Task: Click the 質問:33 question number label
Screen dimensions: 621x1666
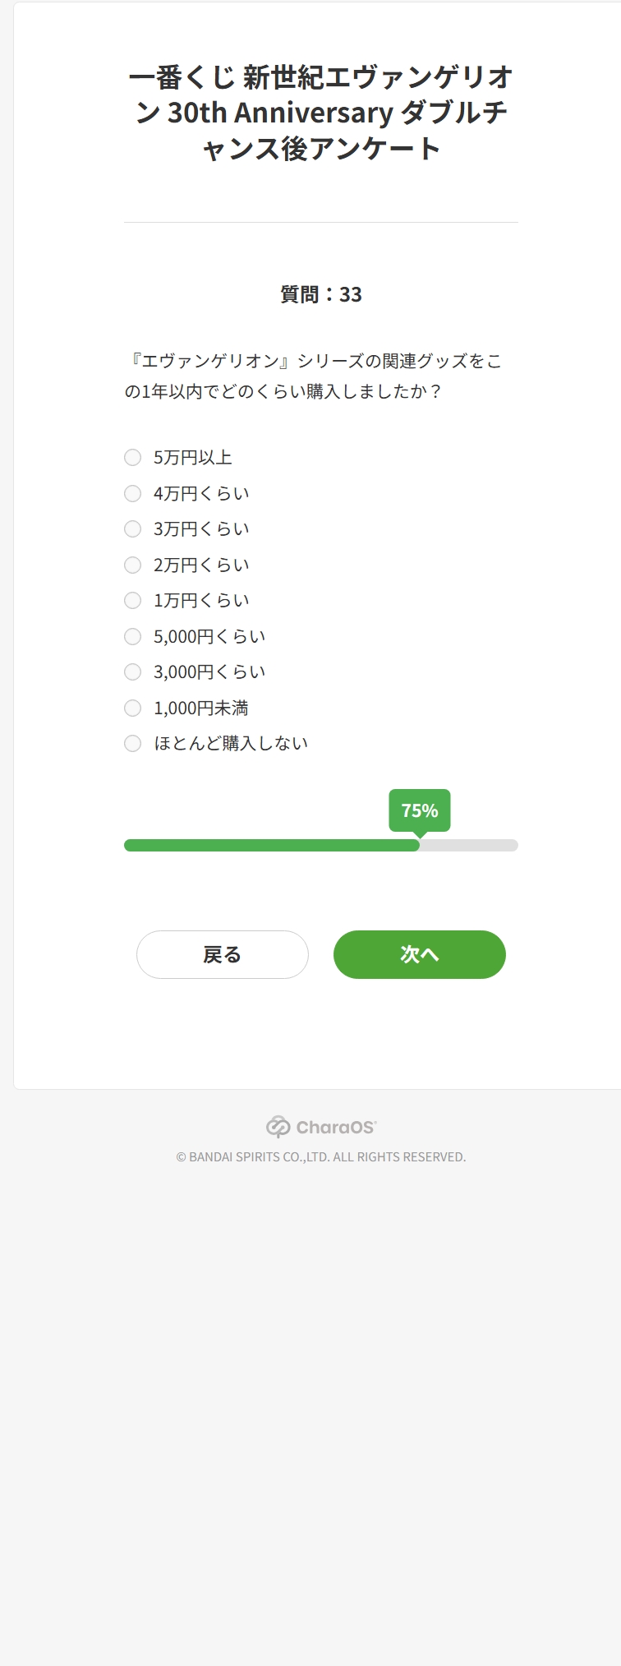Action: pos(321,294)
